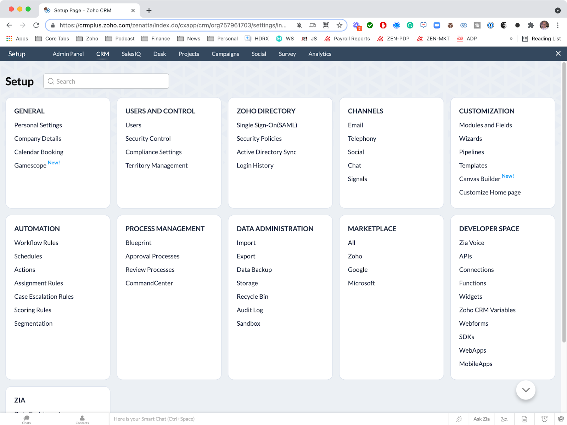The height and width of the screenshot is (425, 567).
Task: Open the 1Password extension icon
Action: click(x=490, y=25)
